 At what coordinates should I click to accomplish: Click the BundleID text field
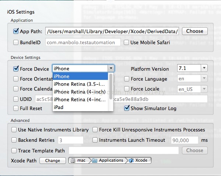[x=83, y=42]
